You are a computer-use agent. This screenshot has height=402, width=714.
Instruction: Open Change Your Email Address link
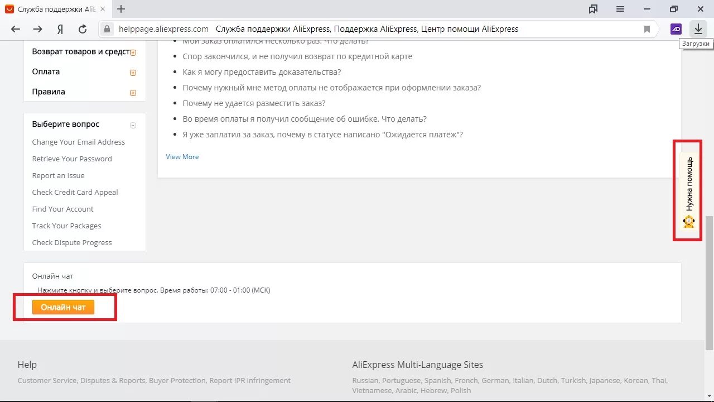pos(79,142)
